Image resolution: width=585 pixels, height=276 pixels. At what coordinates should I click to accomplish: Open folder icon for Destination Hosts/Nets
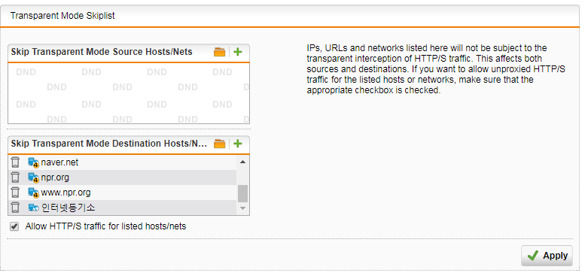(219, 144)
